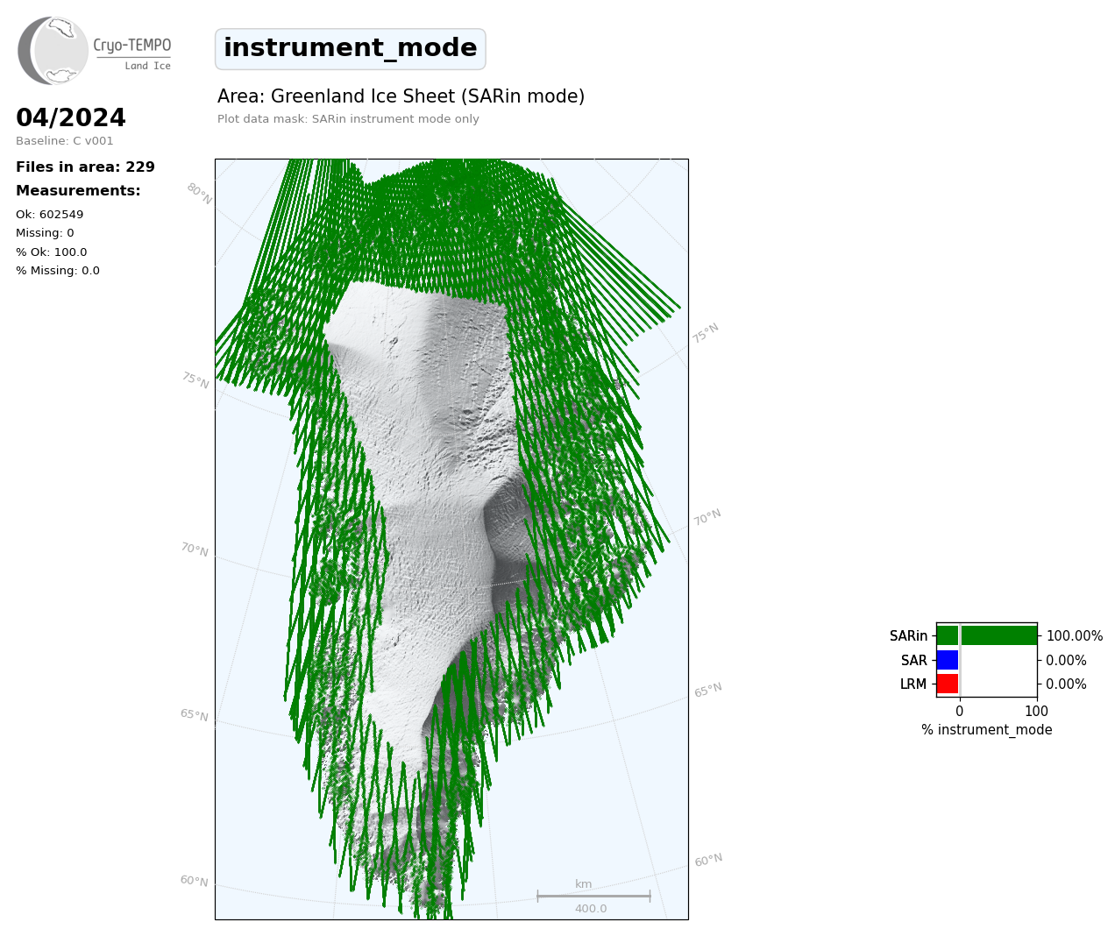Click the '% Ok: 100.0' value
This screenshot has width=1115, height=929.
[x=52, y=252]
